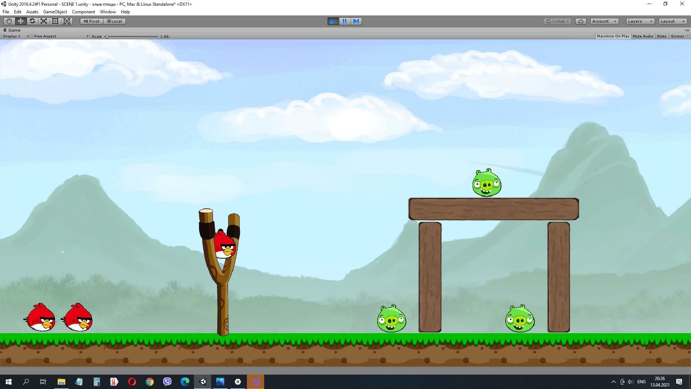Pause the running game
Viewport: 691px width, 389px height.
344,21
